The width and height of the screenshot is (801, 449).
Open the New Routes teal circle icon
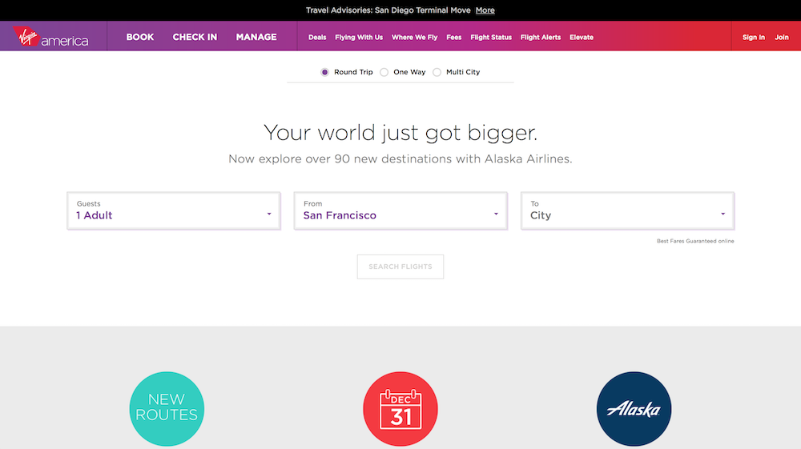[167, 409]
